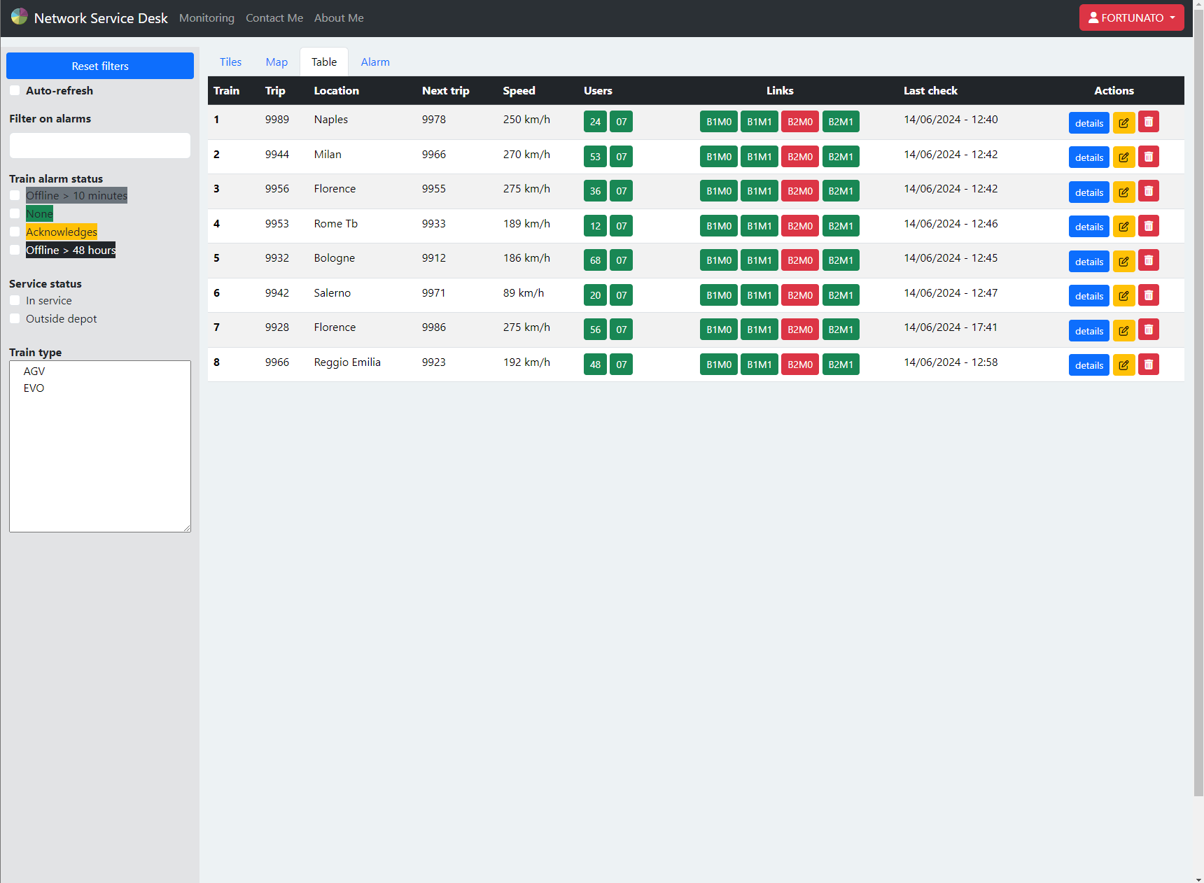Select AGV in Train type list
This screenshot has height=883, width=1204.
pyautogui.click(x=34, y=371)
